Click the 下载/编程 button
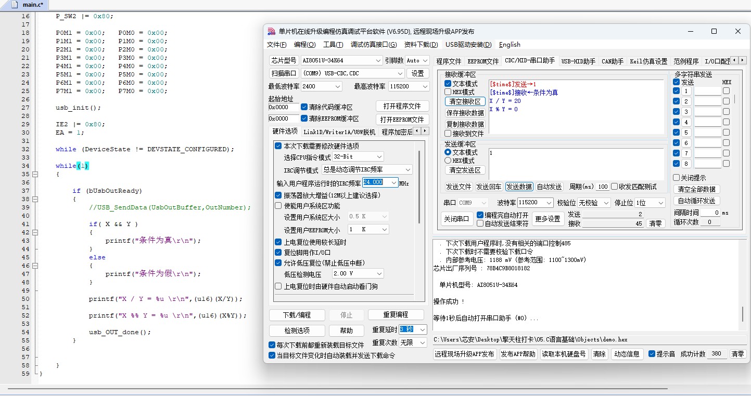 [297, 315]
